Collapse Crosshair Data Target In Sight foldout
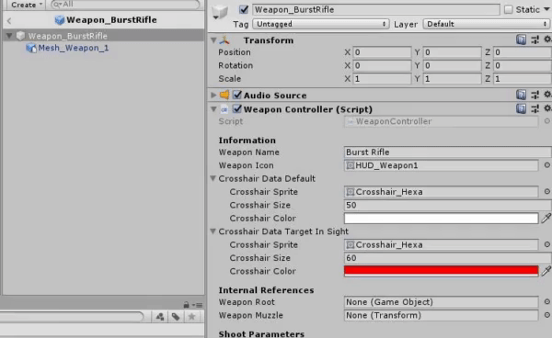552x338 pixels. click(x=213, y=231)
